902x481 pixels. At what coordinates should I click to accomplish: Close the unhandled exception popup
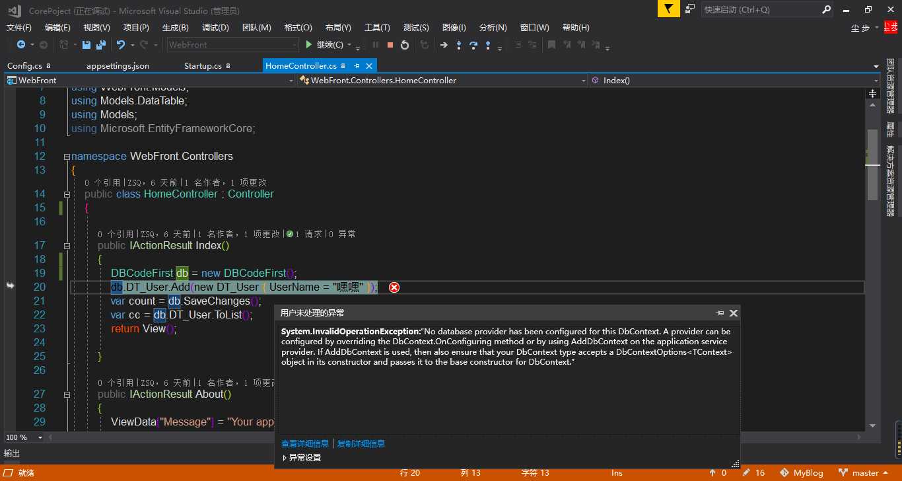coord(734,313)
